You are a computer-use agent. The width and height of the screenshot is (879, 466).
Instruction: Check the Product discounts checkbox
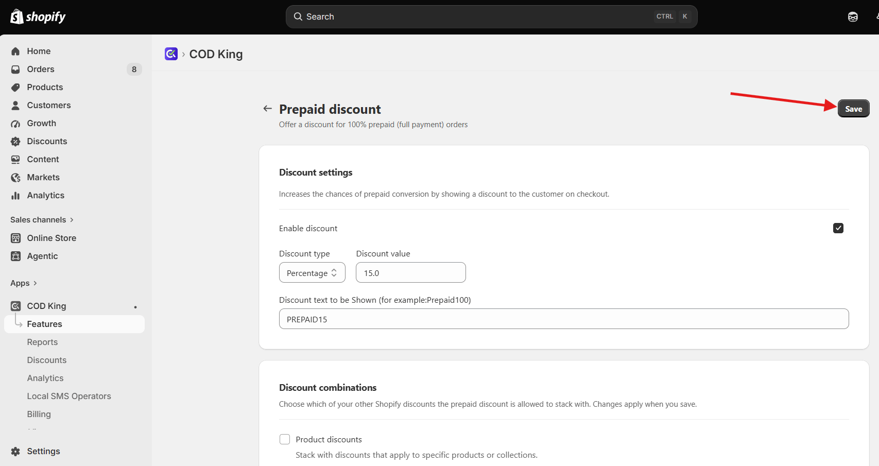point(285,439)
